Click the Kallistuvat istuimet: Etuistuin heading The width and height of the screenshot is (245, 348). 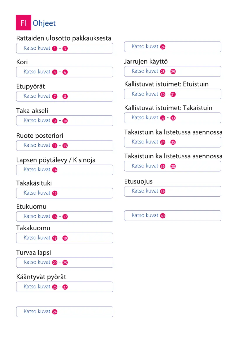click(166, 84)
